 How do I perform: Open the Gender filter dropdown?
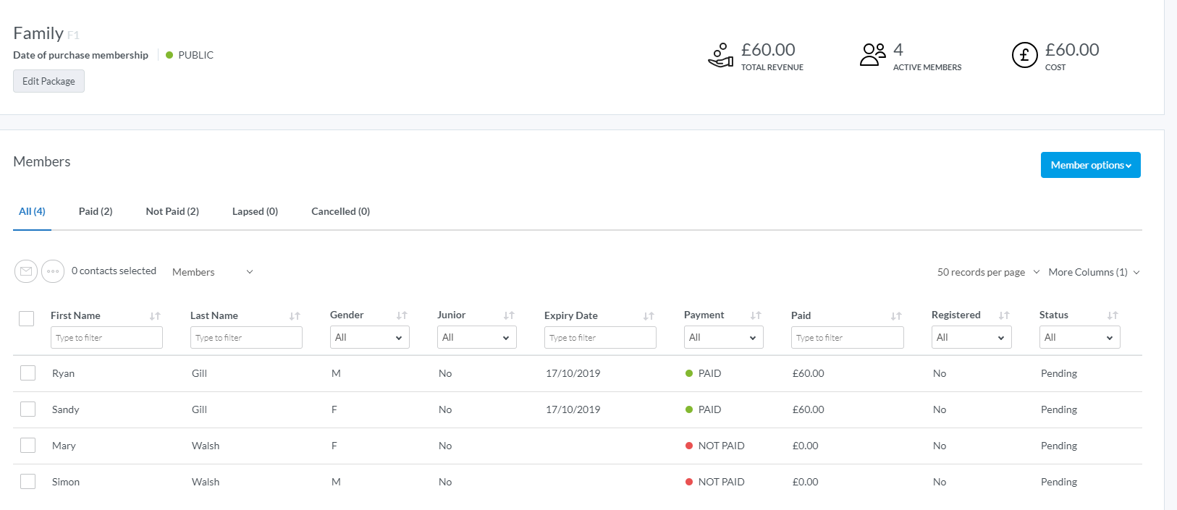pos(369,337)
